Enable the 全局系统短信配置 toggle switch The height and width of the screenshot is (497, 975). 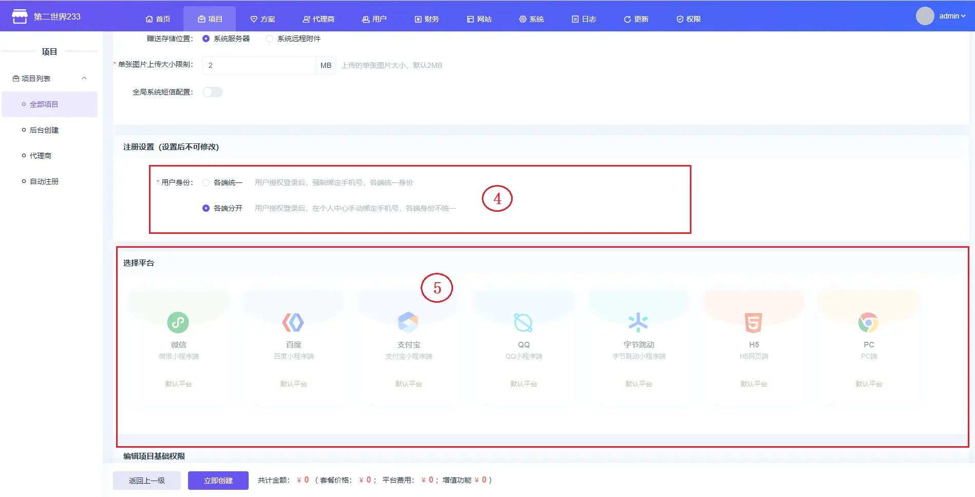click(x=213, y=92)
